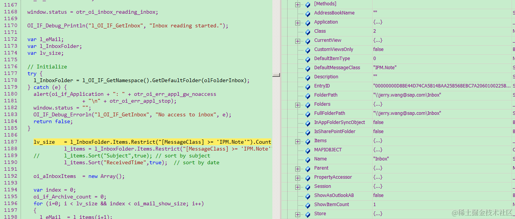
Task: Click line number 1187 in the gutter
Action: click(11, 142)
